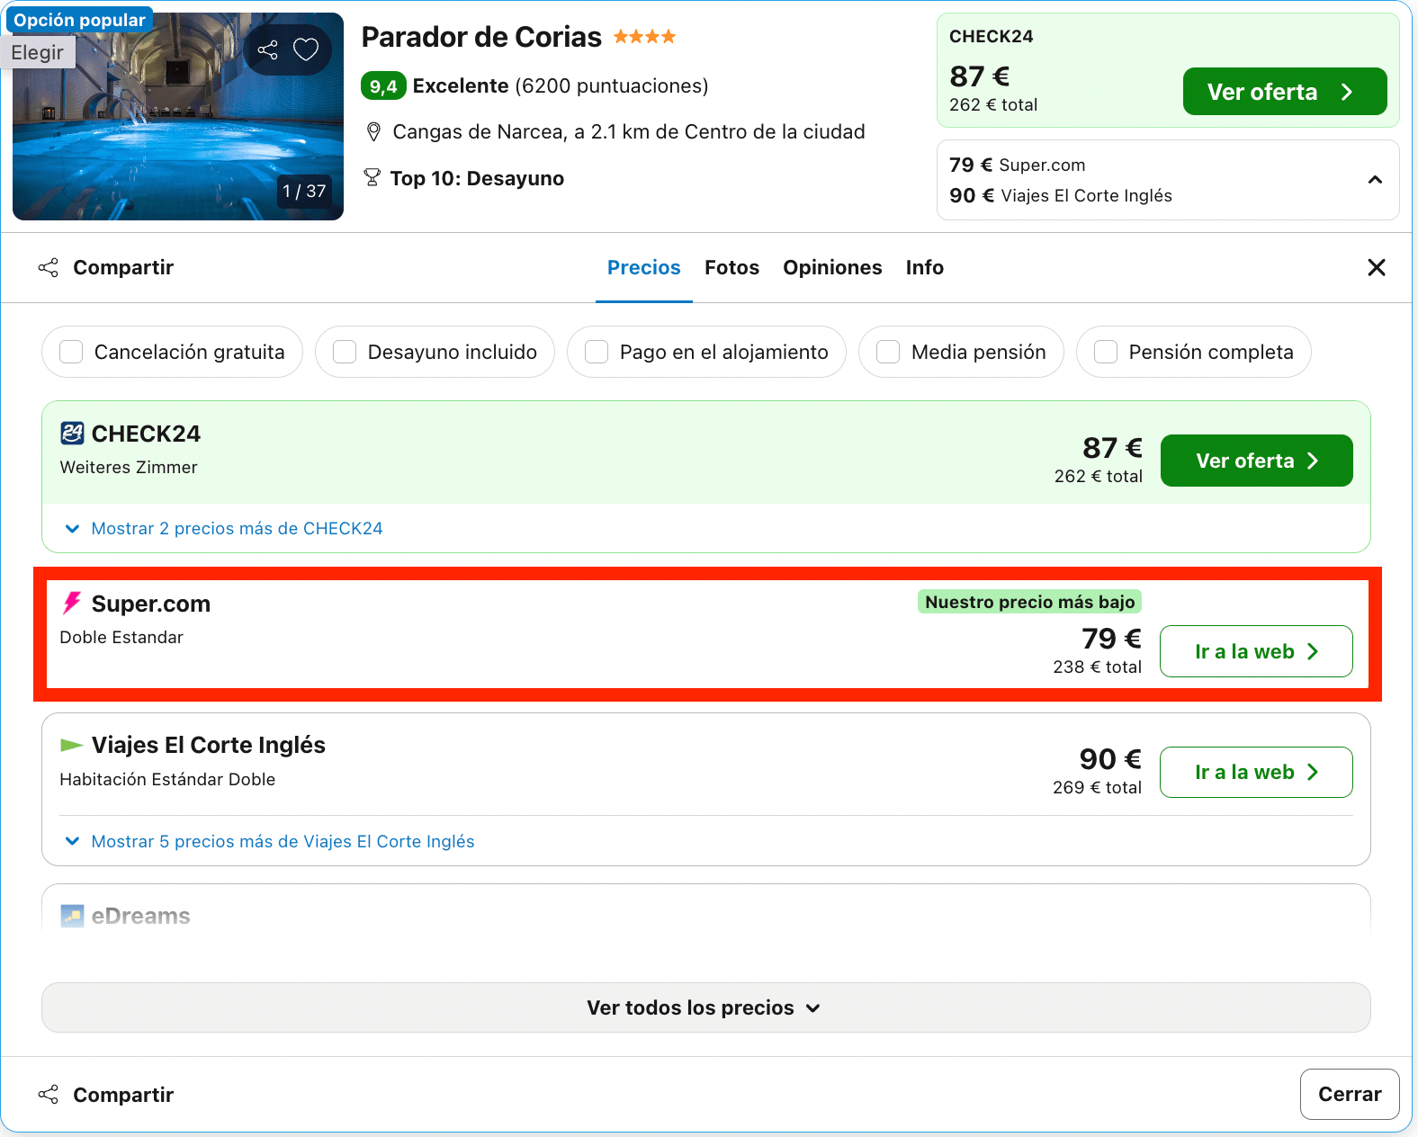1418x1137 pixels.
Task: Click the Opción popular badge
Action: coord(77,20)
